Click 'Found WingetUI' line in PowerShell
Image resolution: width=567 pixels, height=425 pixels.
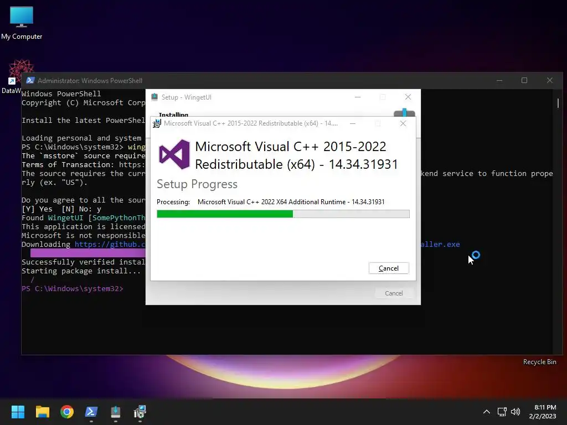(84, 218)
